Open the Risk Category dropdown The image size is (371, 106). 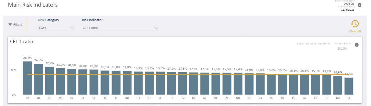point(57,28)
